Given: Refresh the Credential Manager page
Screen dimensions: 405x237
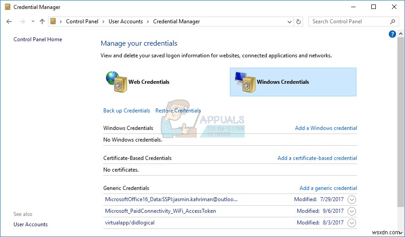Looking at the screenshot, I should point(298,22).
